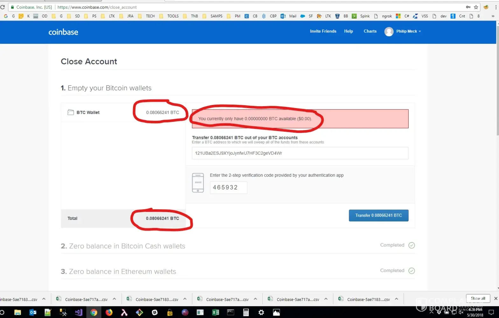Viewport: 499px width, 318px height.
Task: Click the BTC destination address field
Action: point(300,153)
